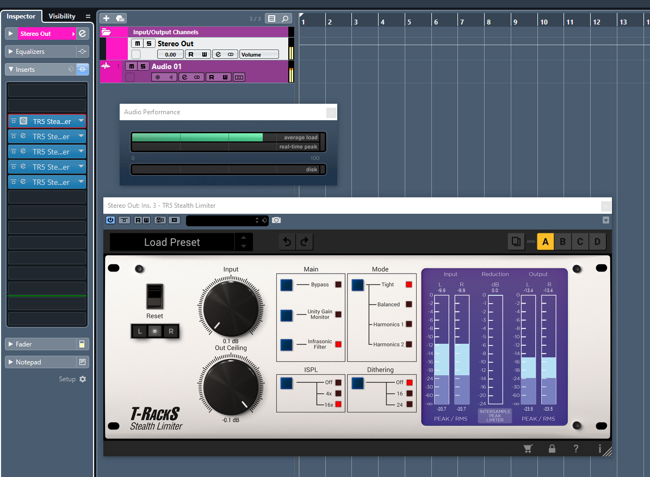Click the link icon on Stereo Out track

[x=231, y=54]
